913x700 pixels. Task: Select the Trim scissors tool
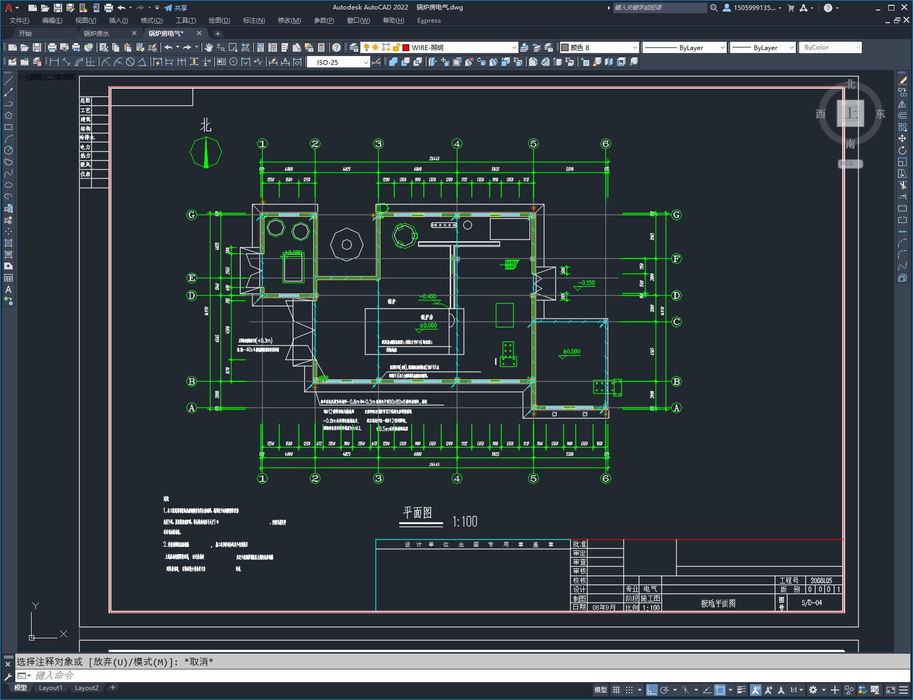point(902,185)
